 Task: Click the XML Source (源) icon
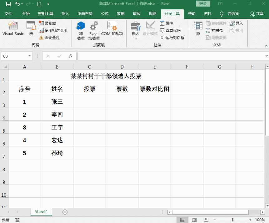198,28
